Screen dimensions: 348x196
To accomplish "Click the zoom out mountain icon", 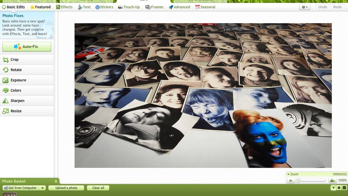I will coord(291,180).
